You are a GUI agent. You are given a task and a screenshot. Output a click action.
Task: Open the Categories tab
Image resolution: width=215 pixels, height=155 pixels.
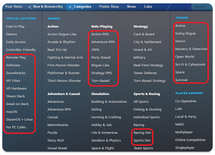coord(82,7)
